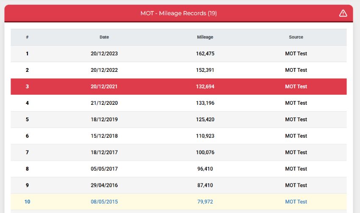Click the warning triangle icon in header
Screen dimensions: 360x213
point(343,13)
